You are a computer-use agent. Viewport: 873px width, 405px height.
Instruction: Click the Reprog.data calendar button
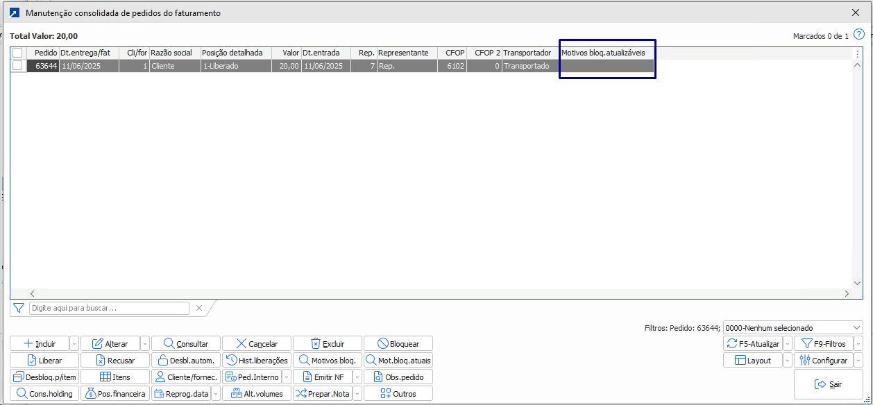click(x=181, y=393)
